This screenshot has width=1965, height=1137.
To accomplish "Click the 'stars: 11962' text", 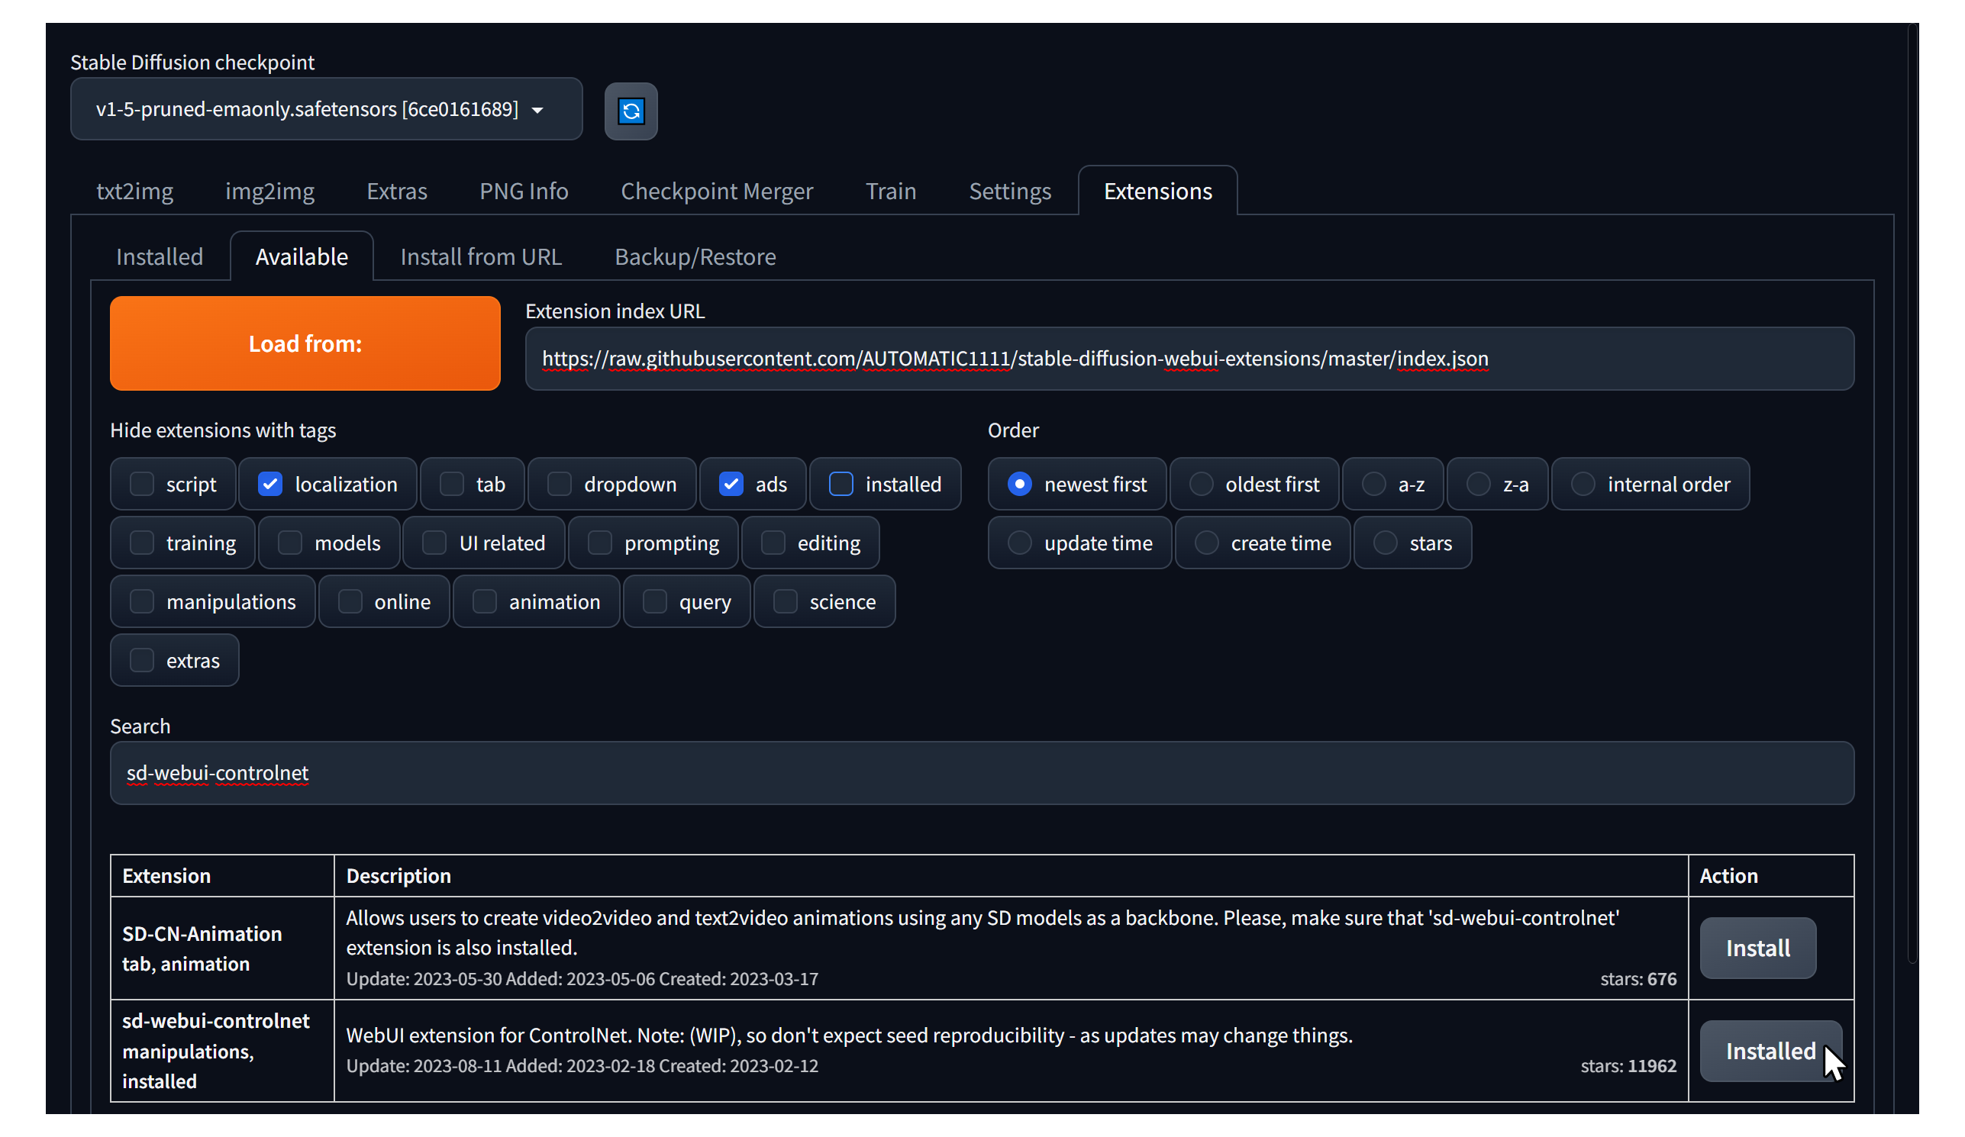I will pos(1628,1065).
